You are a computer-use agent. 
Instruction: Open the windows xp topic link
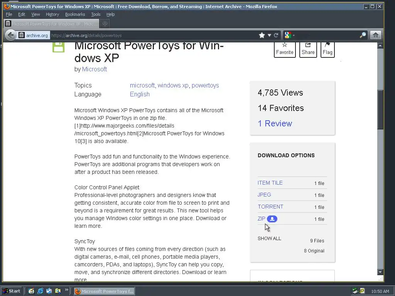click(x=173, y=85)
